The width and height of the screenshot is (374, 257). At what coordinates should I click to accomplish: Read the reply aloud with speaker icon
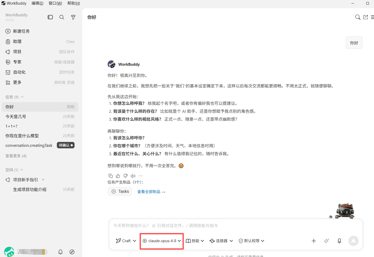click(x=133, y=176)
